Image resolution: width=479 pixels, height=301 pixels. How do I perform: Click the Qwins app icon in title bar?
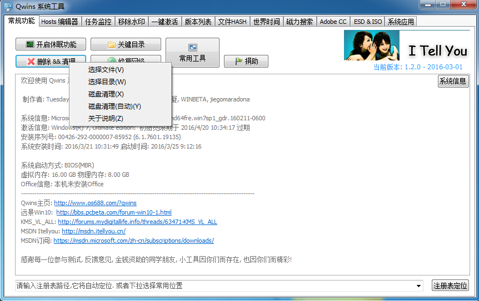[8, 7]
